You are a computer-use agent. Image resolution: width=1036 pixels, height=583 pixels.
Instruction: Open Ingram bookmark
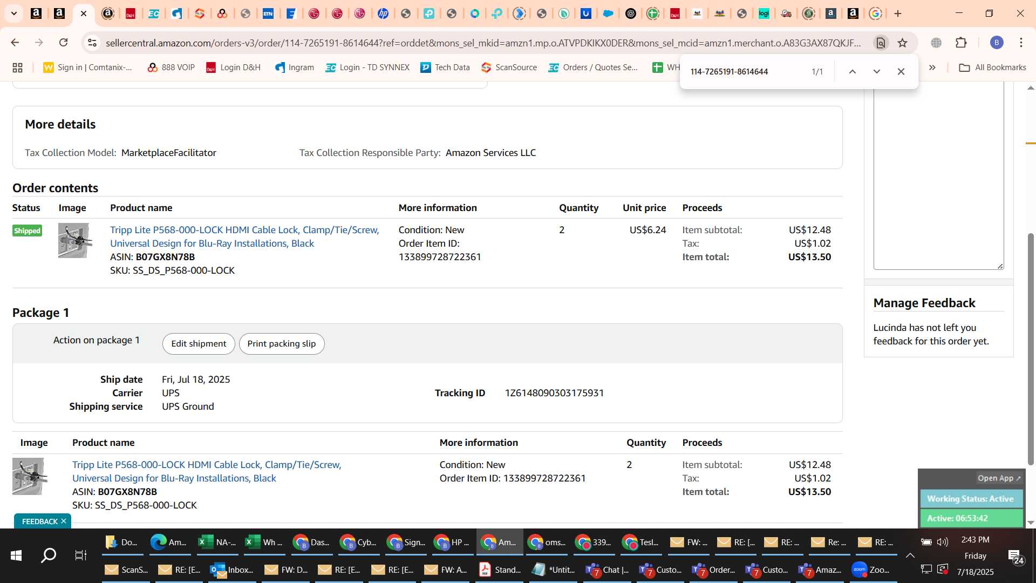[x=295, y=67]
